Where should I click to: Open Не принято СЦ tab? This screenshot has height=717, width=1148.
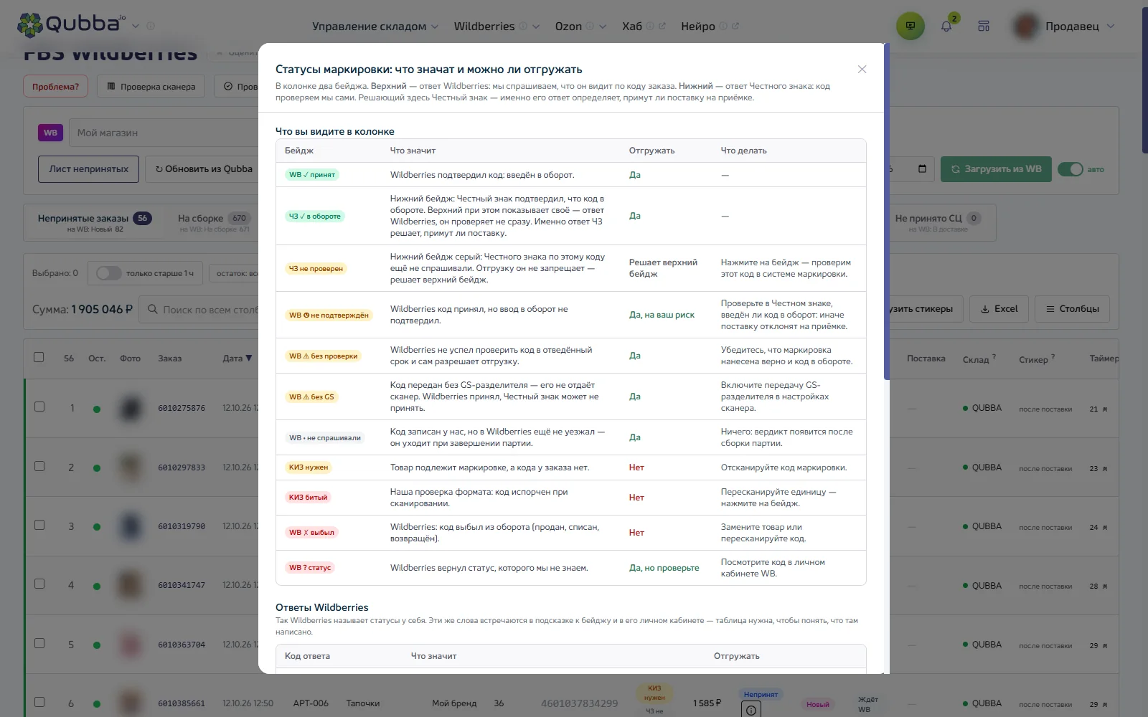(938, 223)
